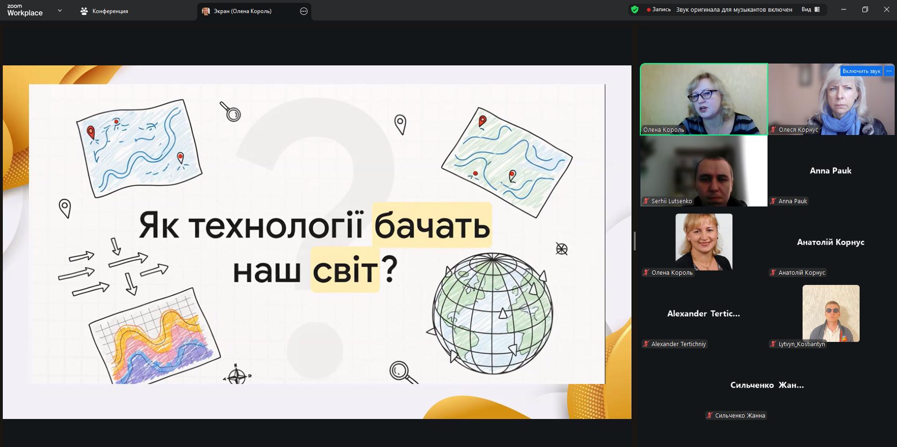Click the muted mic icon next to Serhii Lutsenko
The image size is (897, 447).
(x=646, y=201)
